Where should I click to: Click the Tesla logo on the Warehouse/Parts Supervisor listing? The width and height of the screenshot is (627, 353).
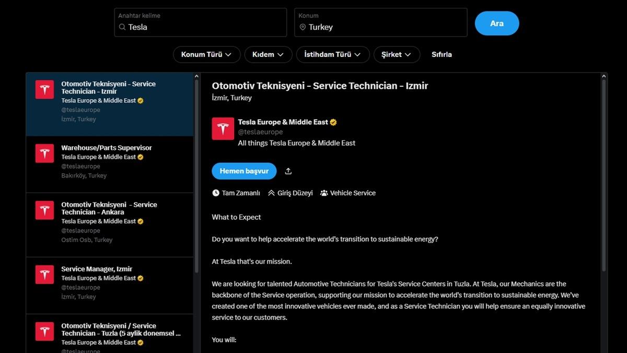[44, 153]
